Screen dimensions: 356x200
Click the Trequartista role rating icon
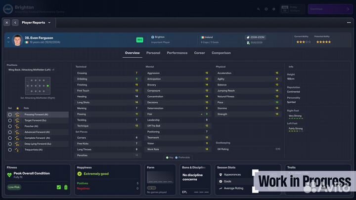17,150
